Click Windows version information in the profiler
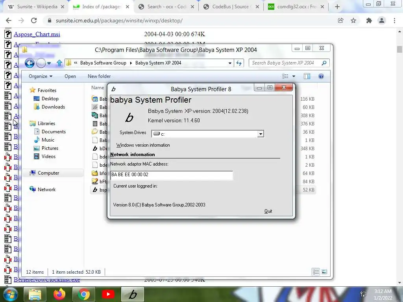 click(x=143, y=145)
